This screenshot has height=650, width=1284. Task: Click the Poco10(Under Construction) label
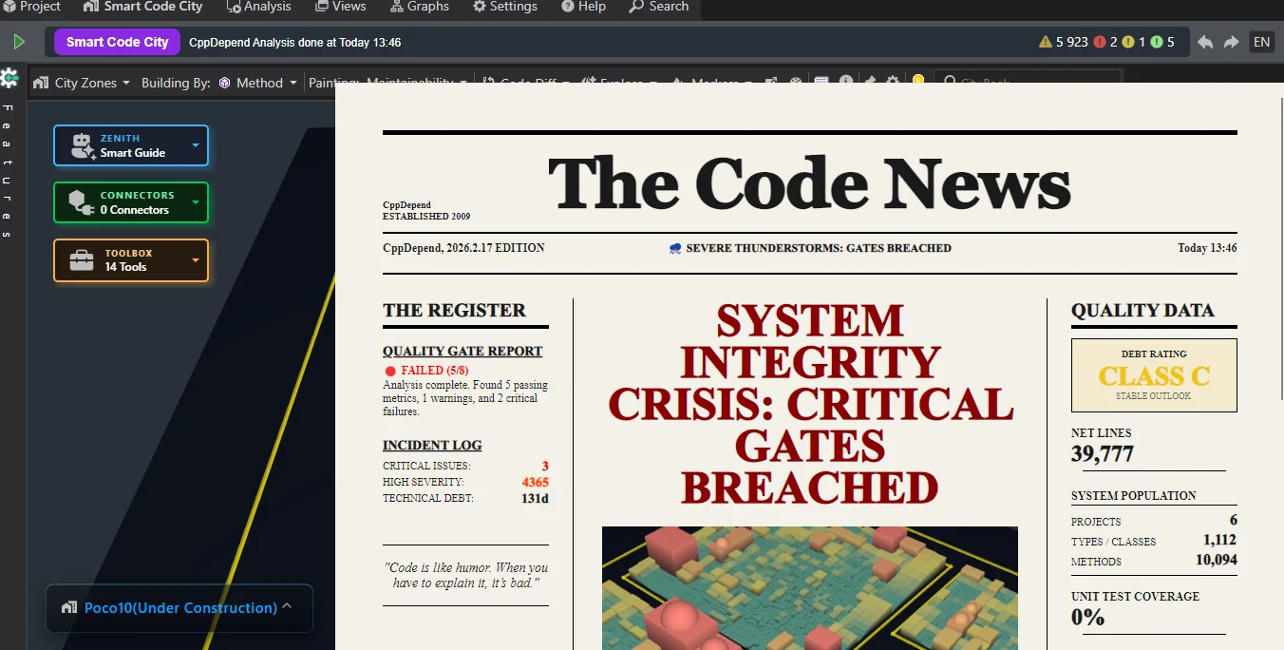[x=180, y=608]
